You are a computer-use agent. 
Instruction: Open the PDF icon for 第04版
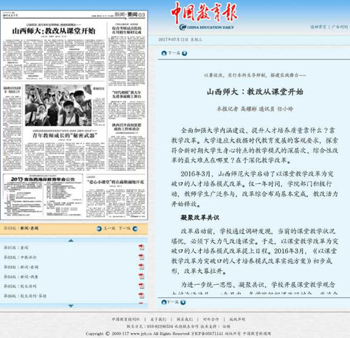[x=141, y=276]
